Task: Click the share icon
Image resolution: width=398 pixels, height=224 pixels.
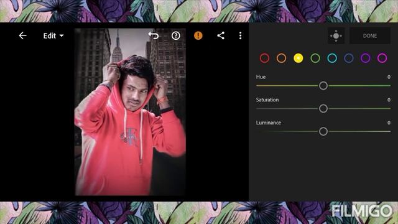Action: click(x=221, y=35)
